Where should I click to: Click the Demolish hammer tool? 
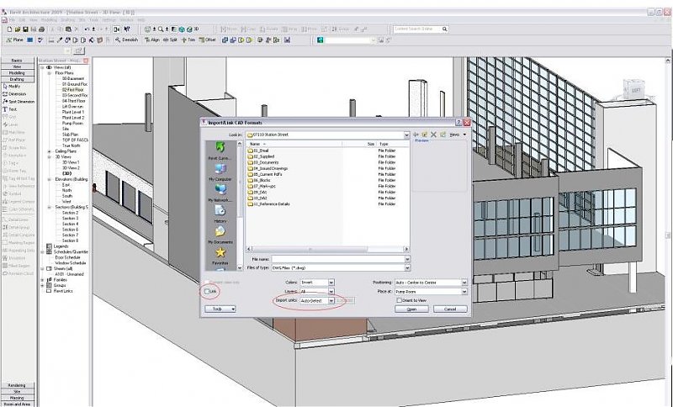pyautogui.click(x=127, y=40)
